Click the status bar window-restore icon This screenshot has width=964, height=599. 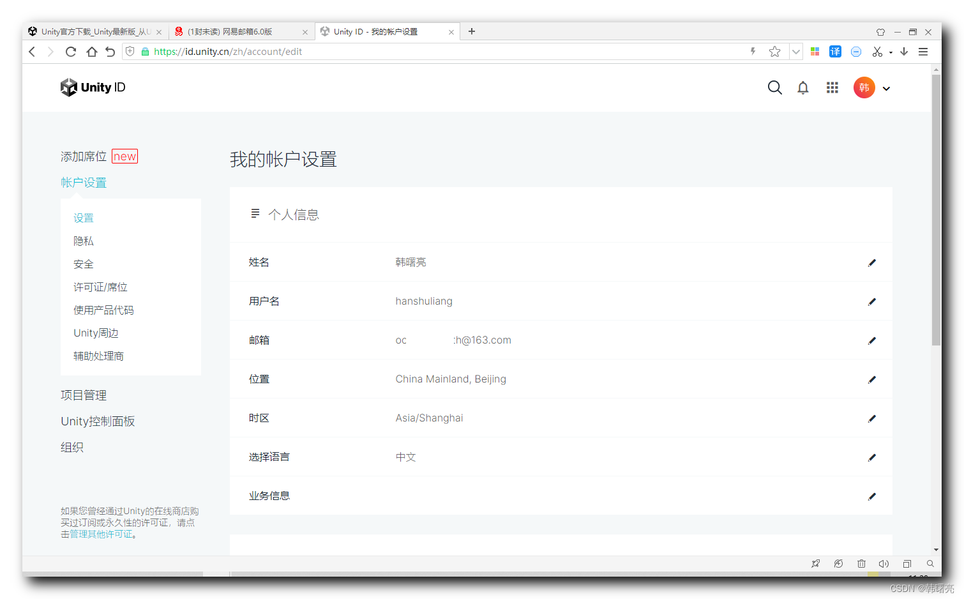click(x=907, y=564)
